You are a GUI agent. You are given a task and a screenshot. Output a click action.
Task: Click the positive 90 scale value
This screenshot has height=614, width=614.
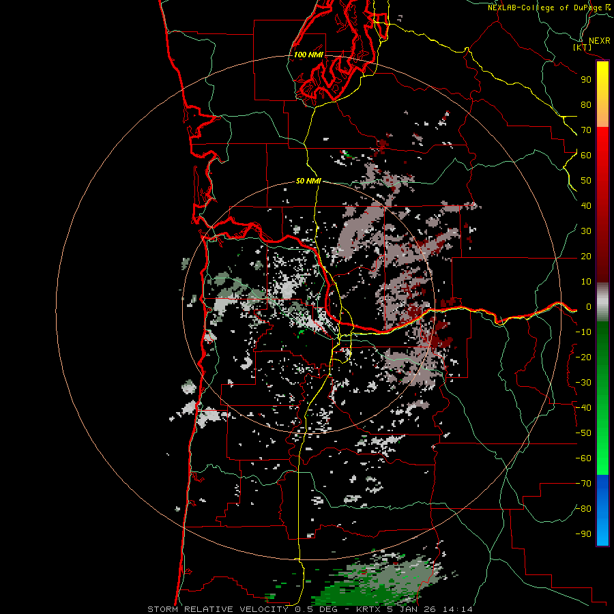pos(586,80)
